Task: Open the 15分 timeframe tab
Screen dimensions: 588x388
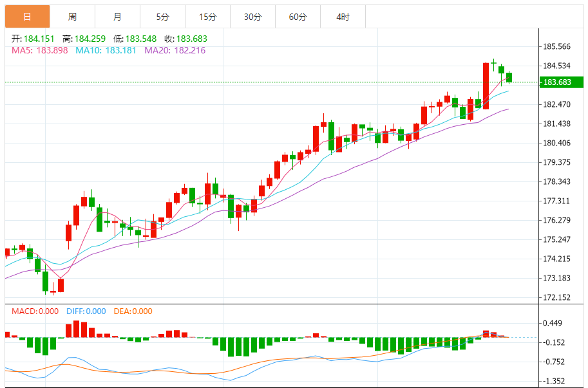Action: point(208,17)
